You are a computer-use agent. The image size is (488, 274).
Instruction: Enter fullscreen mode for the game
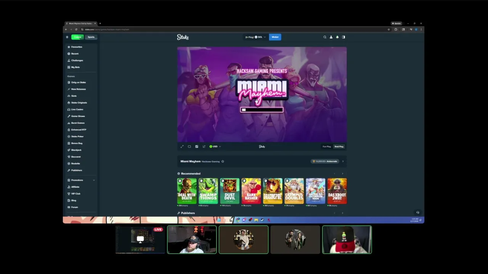tap(182, 147)
